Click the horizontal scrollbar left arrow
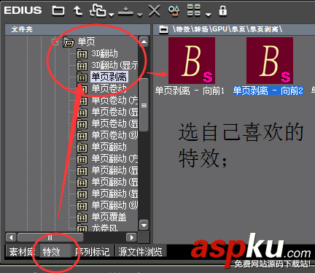This screenshot has height=273, width=315. 11,237
